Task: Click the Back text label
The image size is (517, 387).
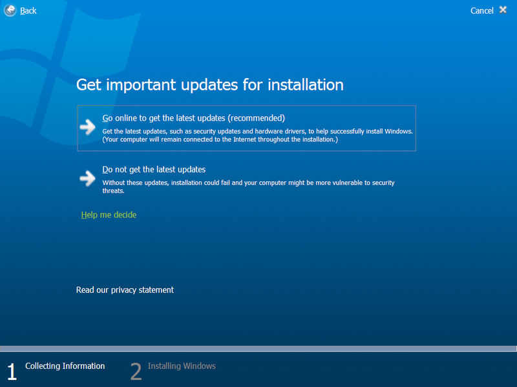Action: click(x=28, y=11)
